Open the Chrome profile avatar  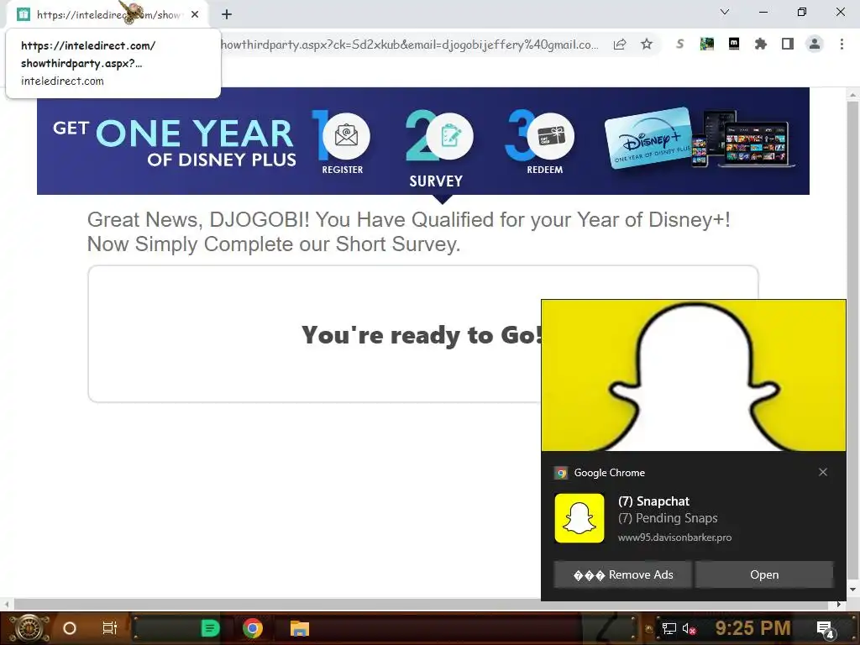(x=815, y=44)
